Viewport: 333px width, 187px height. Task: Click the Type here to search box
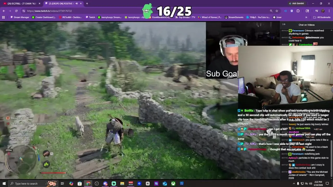coord(33,184)
